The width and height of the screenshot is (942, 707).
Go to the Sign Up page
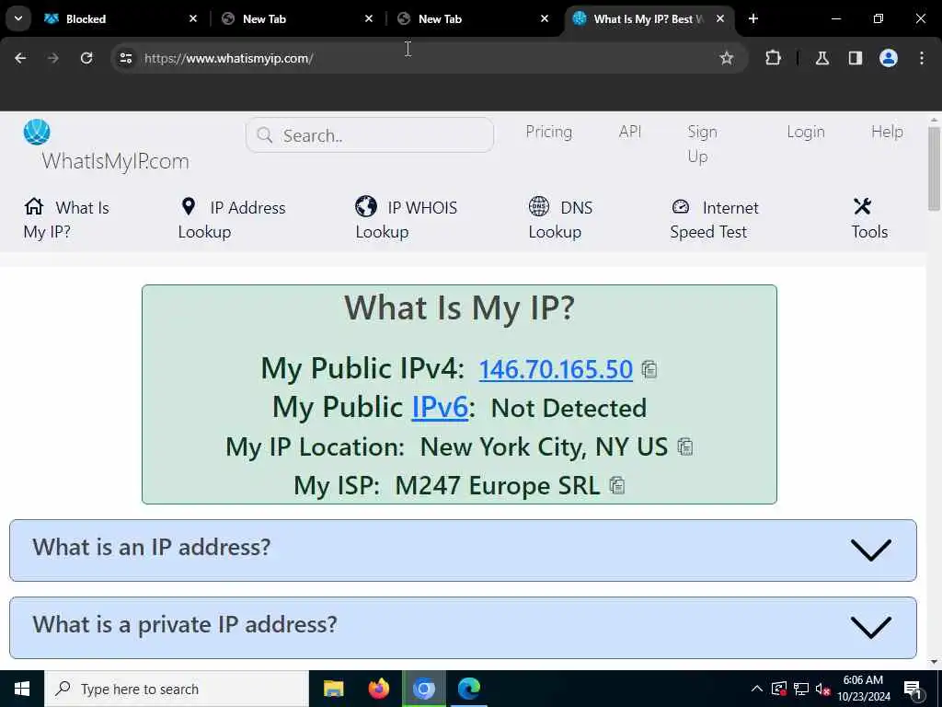coord(702,144)
